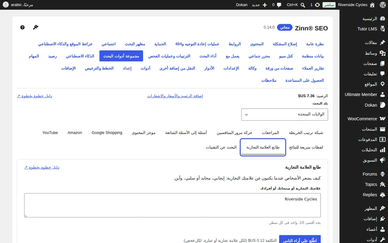Image resolution: width=388 pixels, height=243 pixels.
Task: Open وسائط media icon in sidebar
Action: (383, 53)
